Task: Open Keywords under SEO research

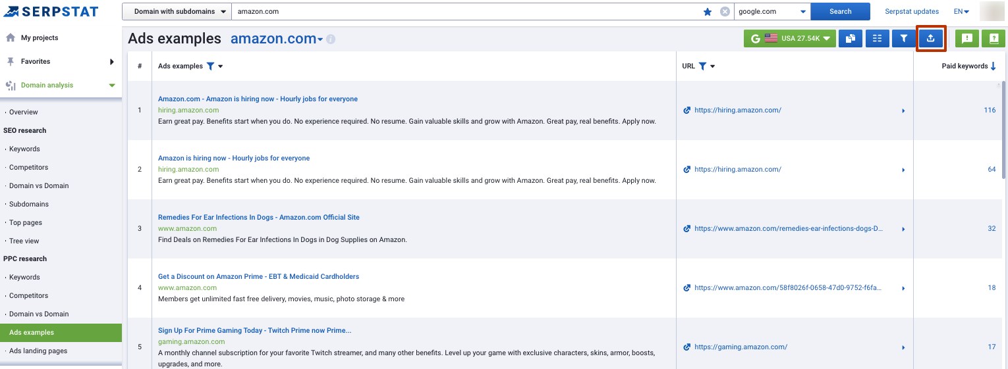Action: coord(24,149)
